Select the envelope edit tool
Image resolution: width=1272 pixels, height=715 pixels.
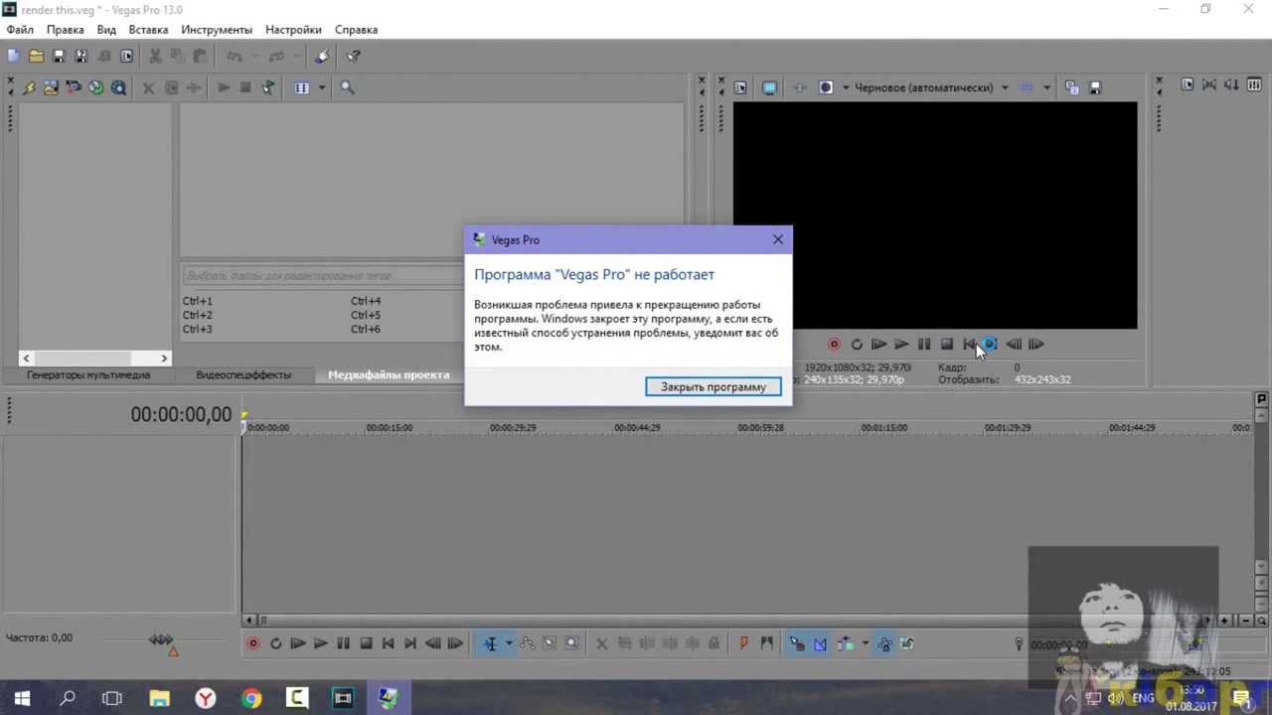coord(527,643)
